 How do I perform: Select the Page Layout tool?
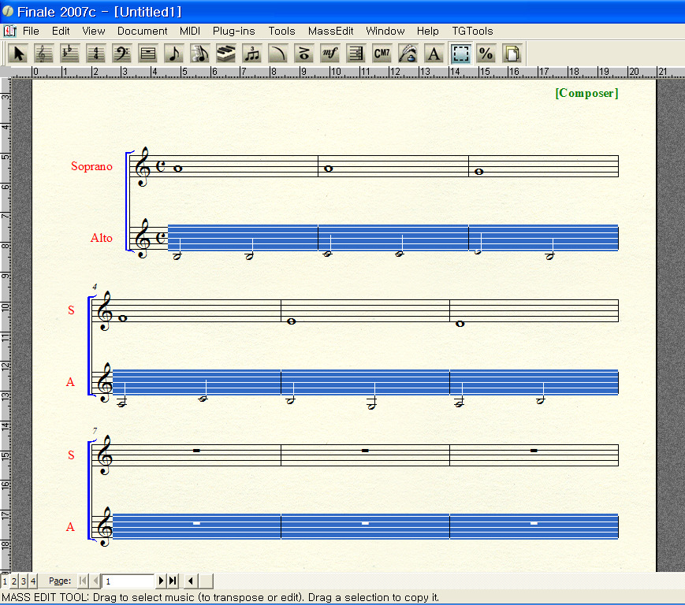[512, 54]
